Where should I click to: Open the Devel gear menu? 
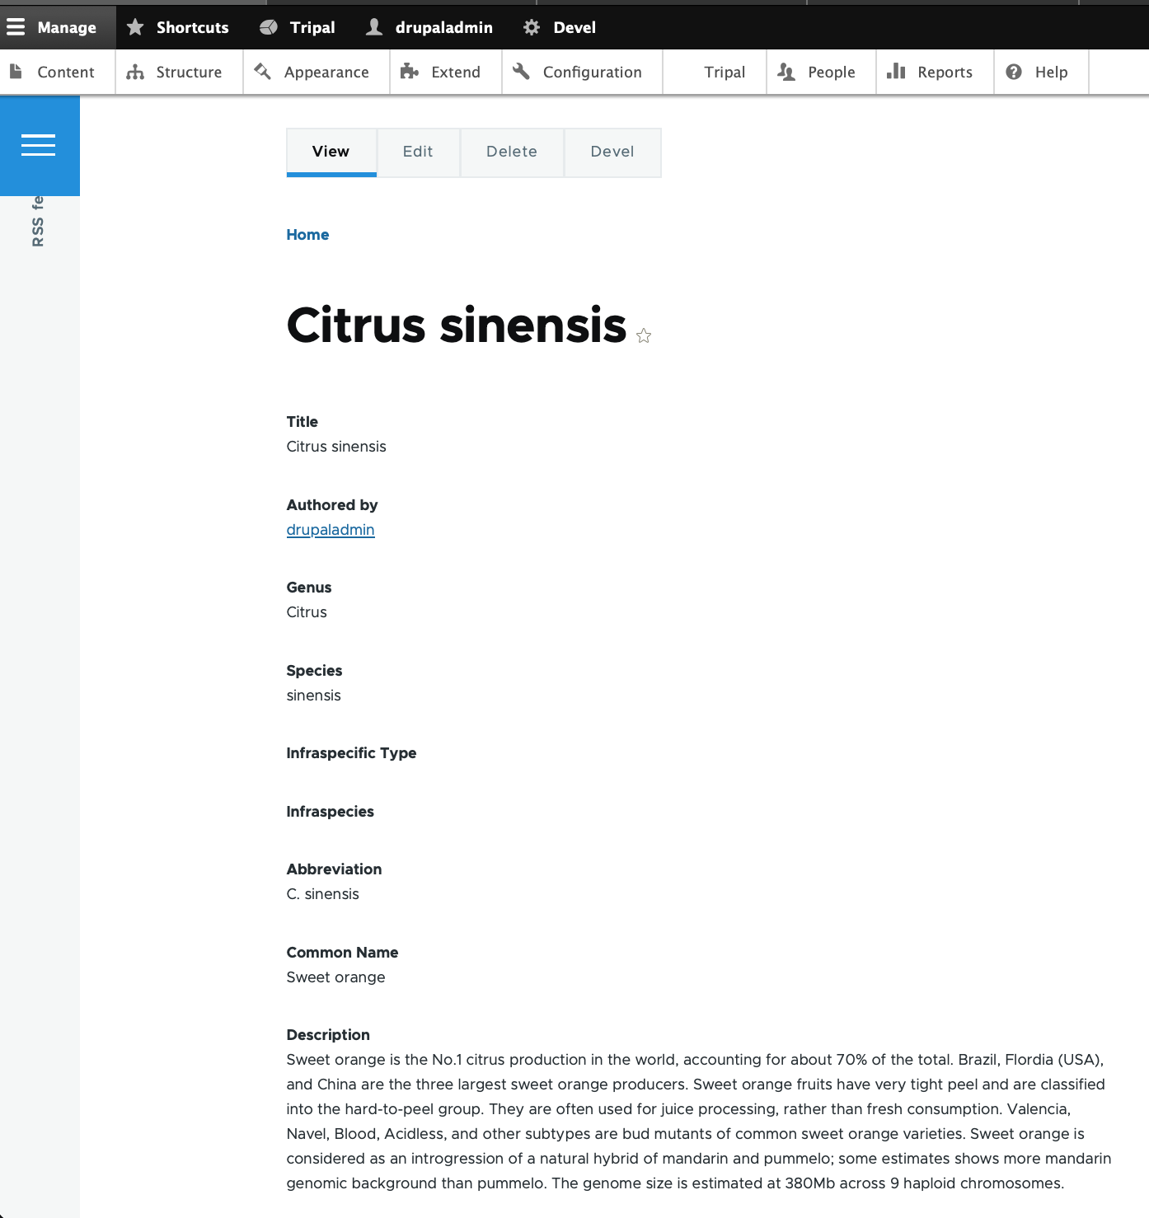pyautogui.click(x=560, y=27)
